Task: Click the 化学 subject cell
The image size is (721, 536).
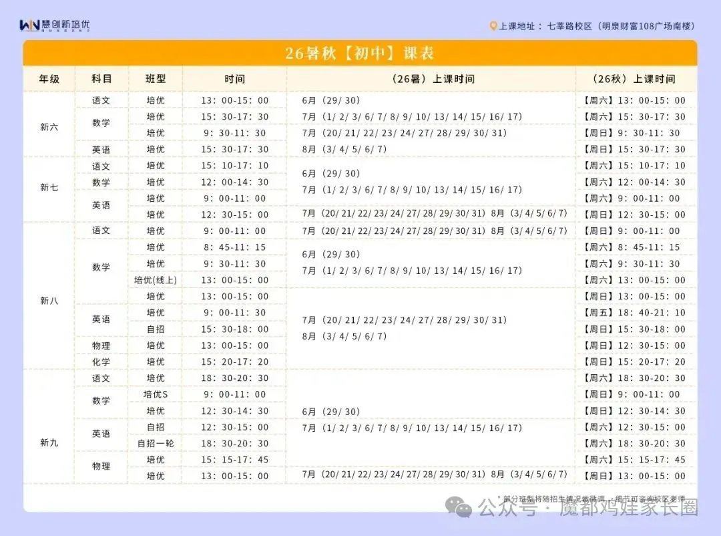Action: (101, 362)
